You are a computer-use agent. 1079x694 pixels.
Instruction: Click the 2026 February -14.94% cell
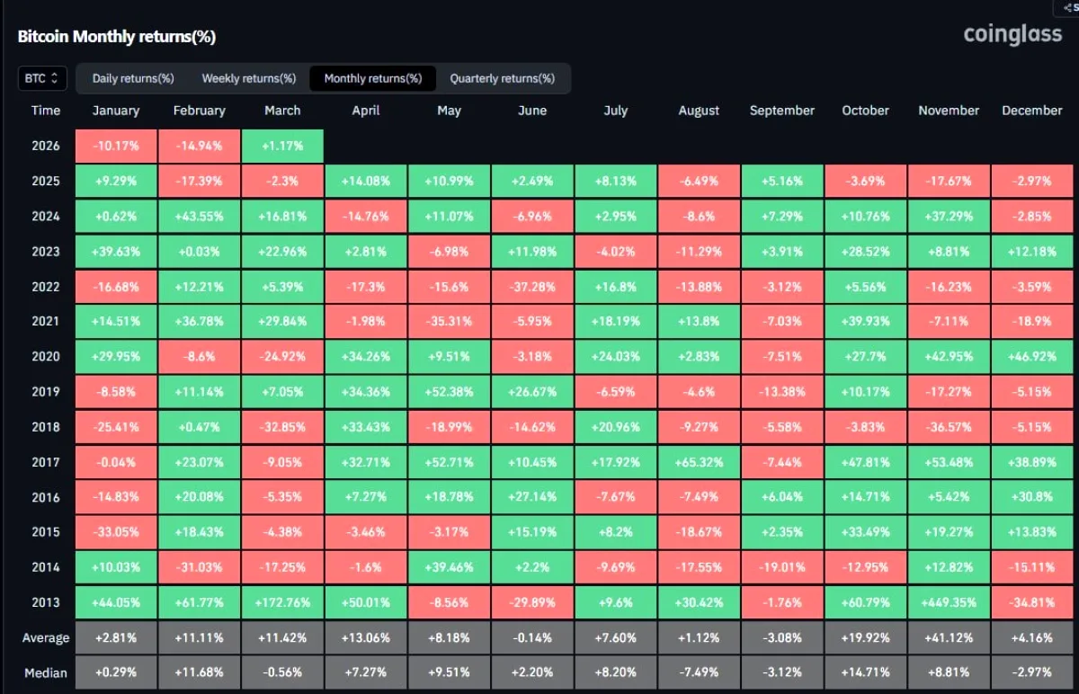(200, 146)
